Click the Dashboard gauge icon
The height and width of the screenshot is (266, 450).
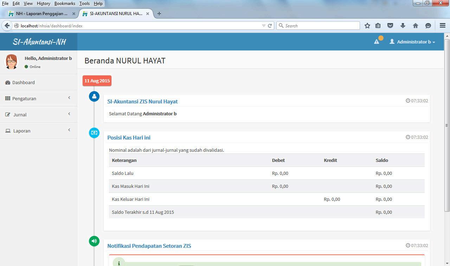coord(8,82)
